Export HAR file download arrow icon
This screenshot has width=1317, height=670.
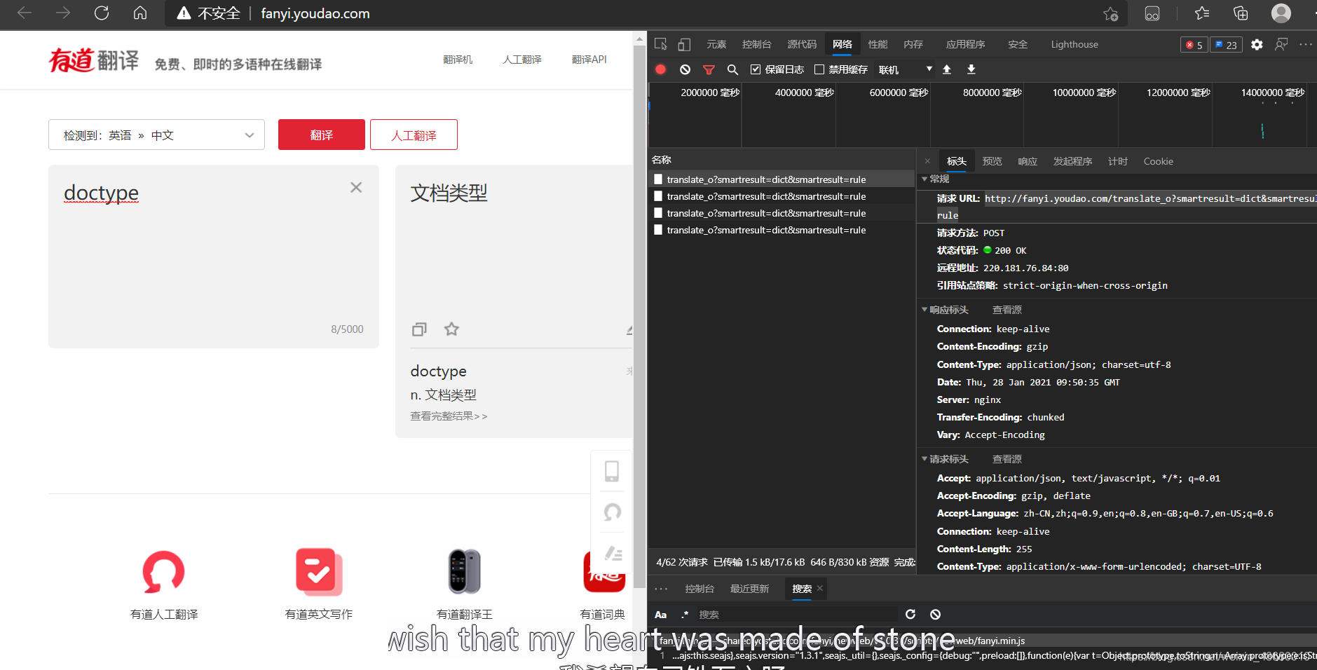tap(971, 69)
